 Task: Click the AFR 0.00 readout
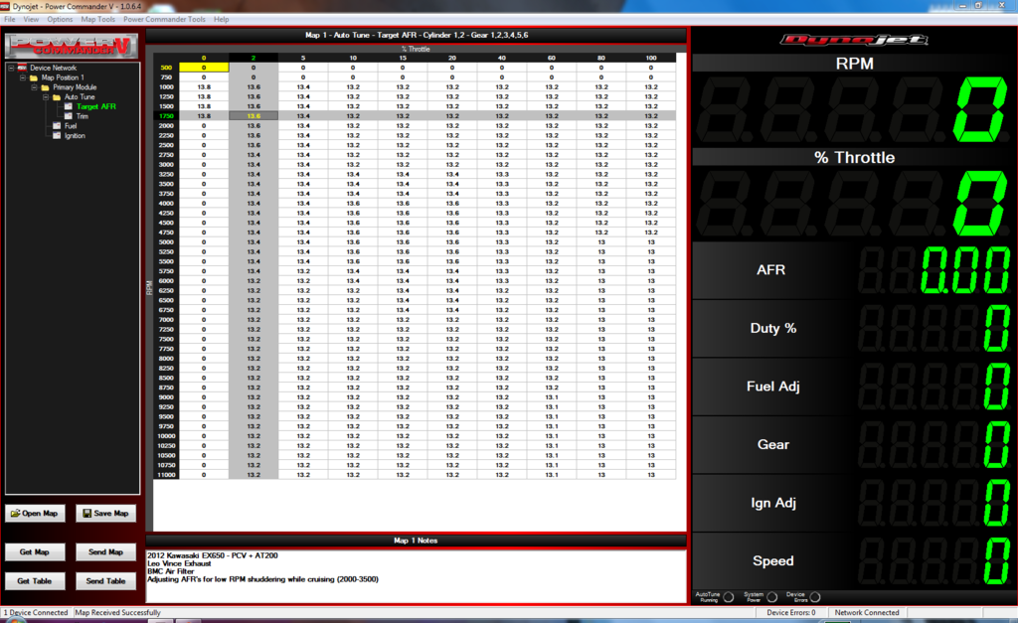tap(934, 270)
